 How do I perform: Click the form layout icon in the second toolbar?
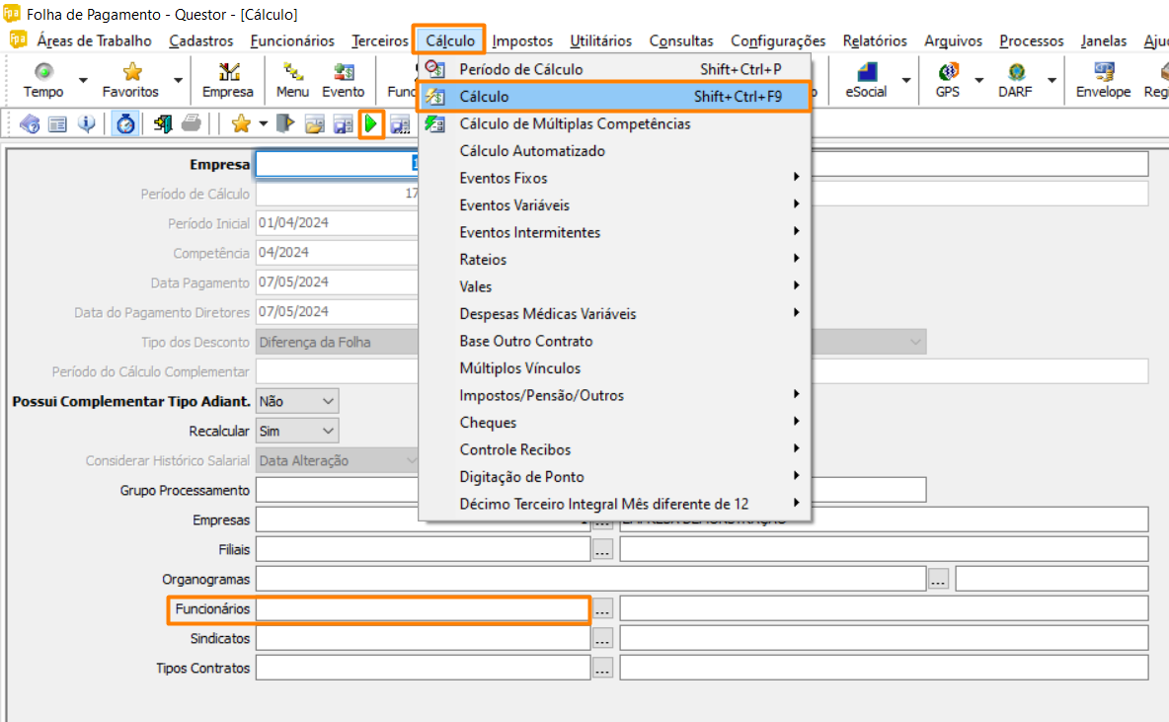57,123
